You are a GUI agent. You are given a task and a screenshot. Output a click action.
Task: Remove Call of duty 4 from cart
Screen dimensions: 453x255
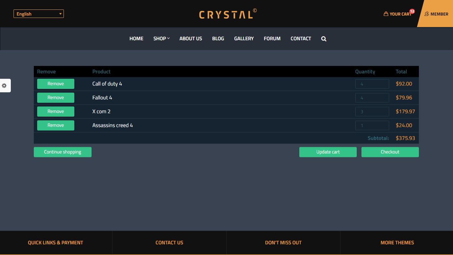pyautogui.click(x=56, y=84)
